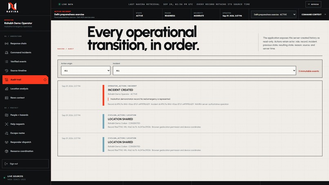Viewport: 329px width, 185px height.
Task: Click the green Live Data indicator dot
Action: coord(60,4)
